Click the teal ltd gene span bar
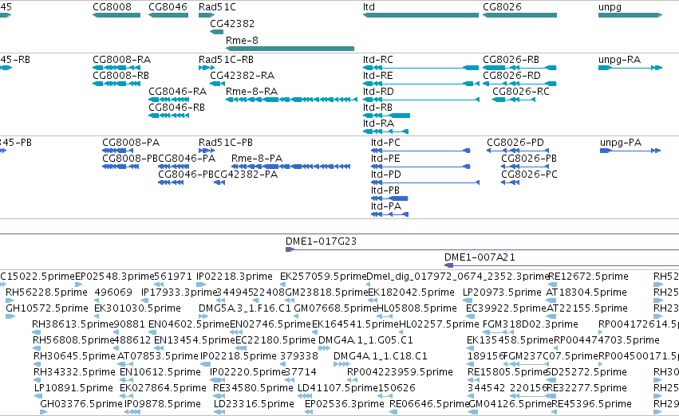The width and height of the screenshot is (679, 416). point(421,15)
